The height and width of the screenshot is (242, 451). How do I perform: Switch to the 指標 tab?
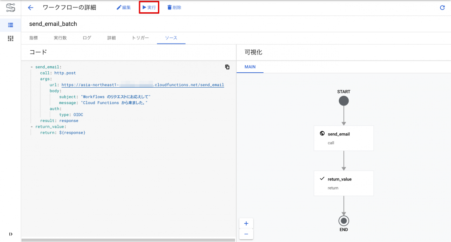click(33, 38)
